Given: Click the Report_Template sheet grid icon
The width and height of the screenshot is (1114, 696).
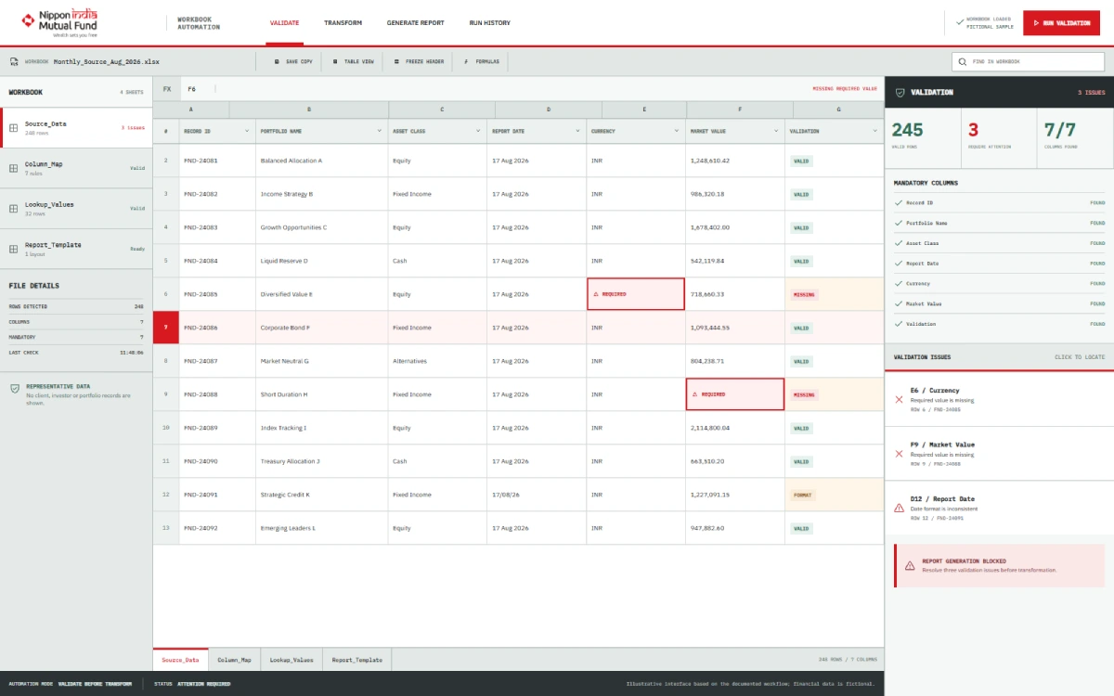Looking at the screenshot, I should coord(14,250).
